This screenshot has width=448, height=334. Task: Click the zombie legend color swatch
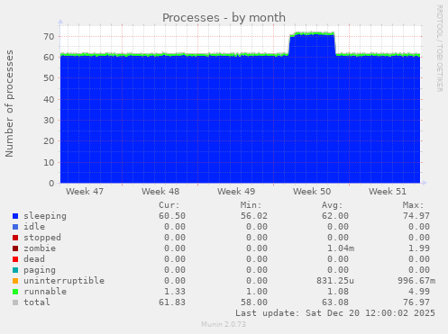pos(15,248)
